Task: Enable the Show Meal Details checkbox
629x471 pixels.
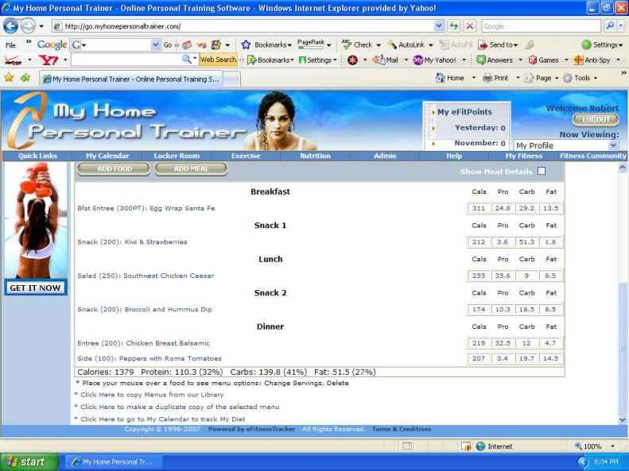Action: (x=542, y=171)
